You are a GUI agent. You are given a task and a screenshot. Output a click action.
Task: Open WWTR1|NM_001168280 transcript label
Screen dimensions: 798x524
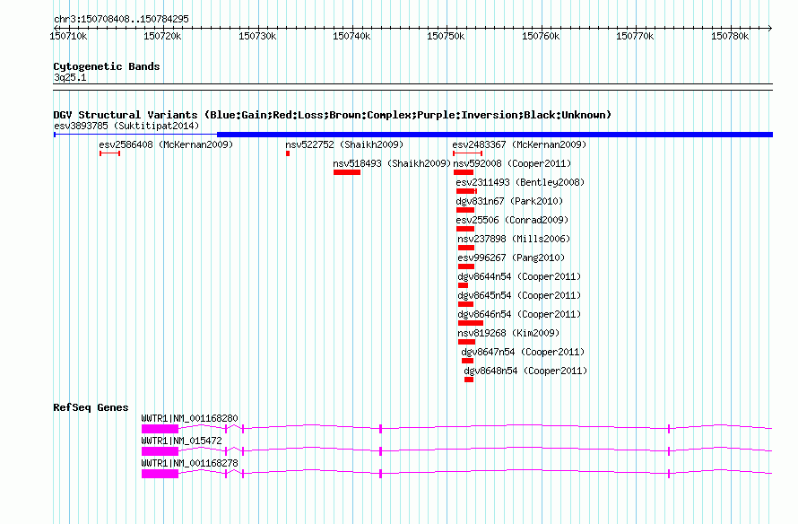click(x=189, y=418)
